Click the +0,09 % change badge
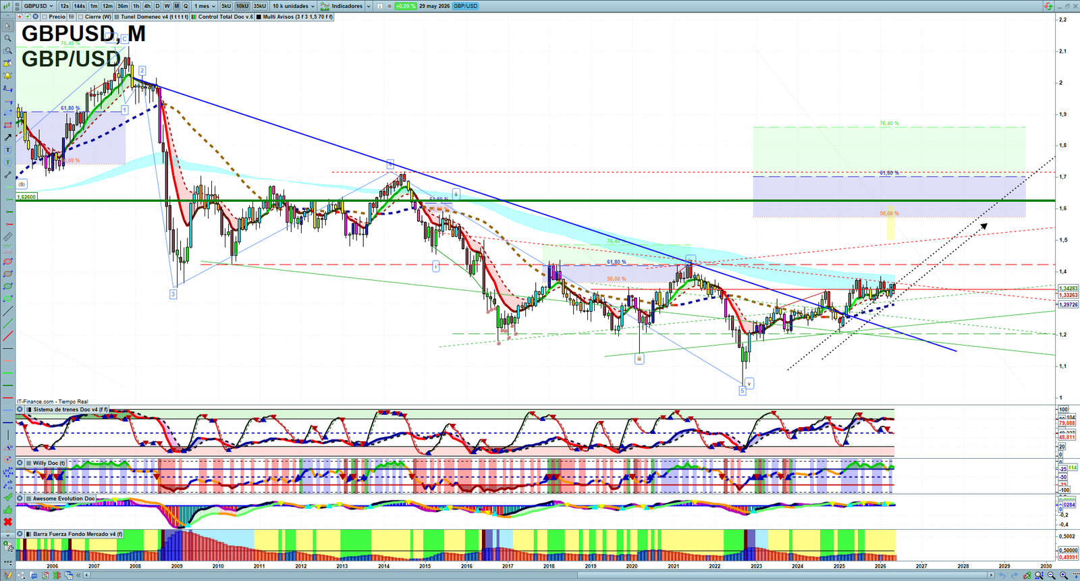1080x581 pixels. pos(405,6)
